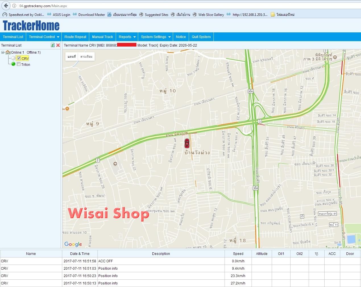Open the Suggested Sites bookmark
The height and width of the screenshot is (287, 361).
point(153,15)
